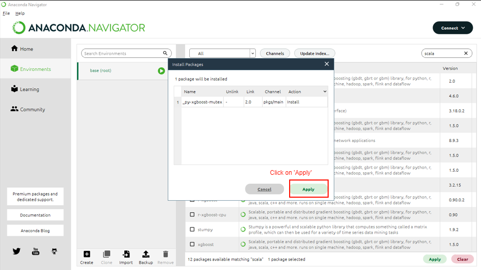This screenshot has width=481, height=270.
Task: Click Update index... button
Action: pyautogui.click(x=315, y=54)
